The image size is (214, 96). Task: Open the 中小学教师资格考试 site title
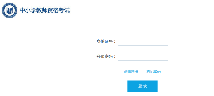[x=45, y=10]
